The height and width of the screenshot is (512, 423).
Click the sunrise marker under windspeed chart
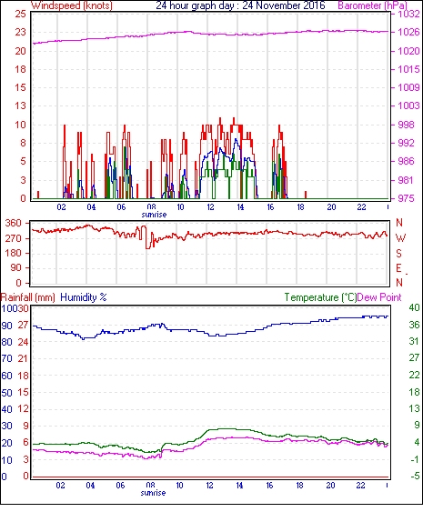pyautogui.click(x=154, y=215)
